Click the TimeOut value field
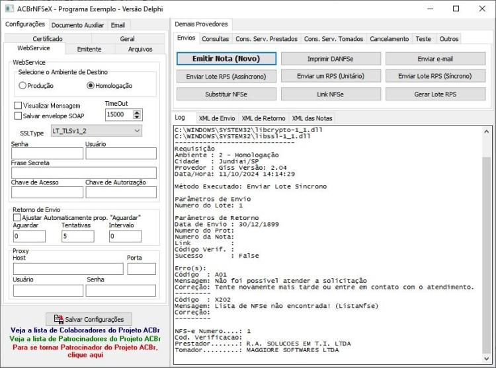This screenshot has width=496, height=368. [x=119, y=114]
